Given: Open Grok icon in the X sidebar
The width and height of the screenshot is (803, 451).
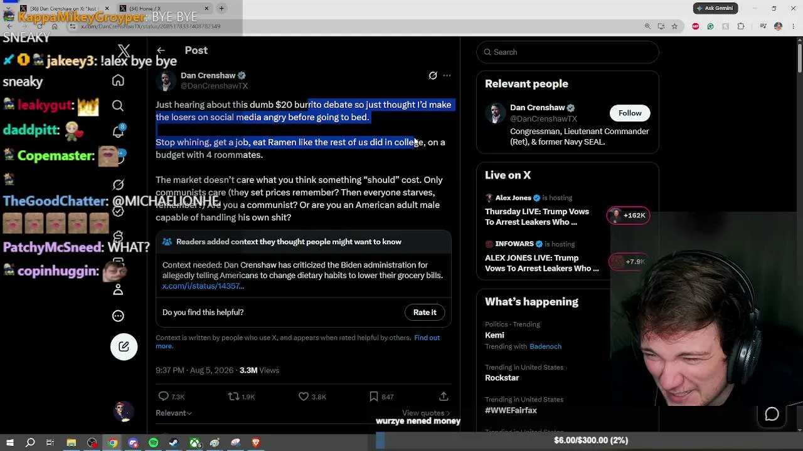Looking at the screenshot, I should tap(118, 185).
